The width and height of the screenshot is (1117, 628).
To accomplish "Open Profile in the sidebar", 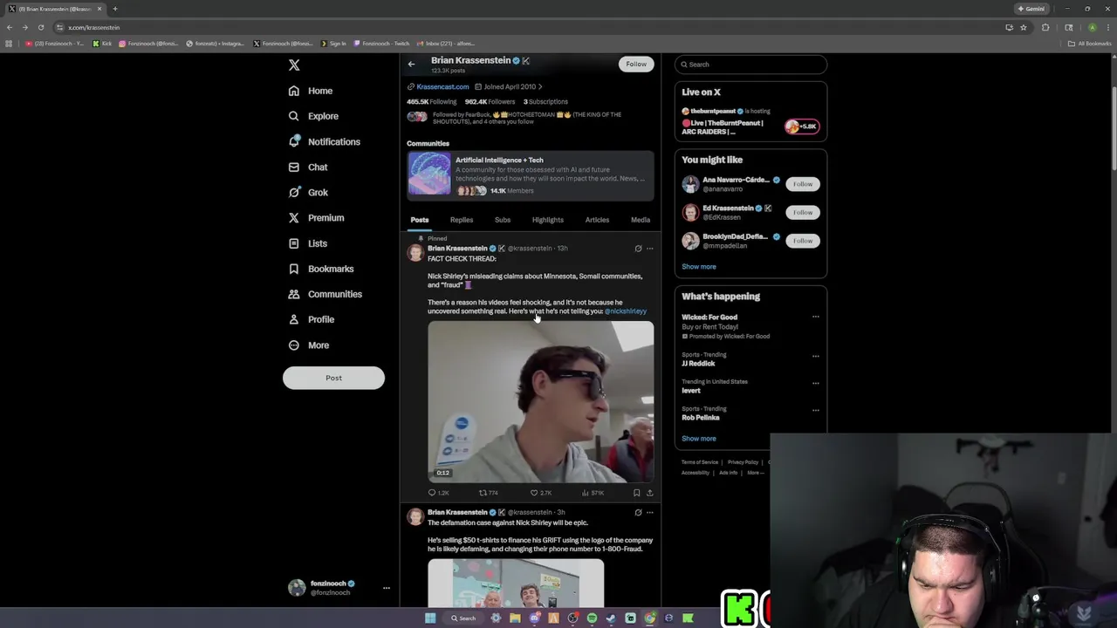I will [312, 319].
